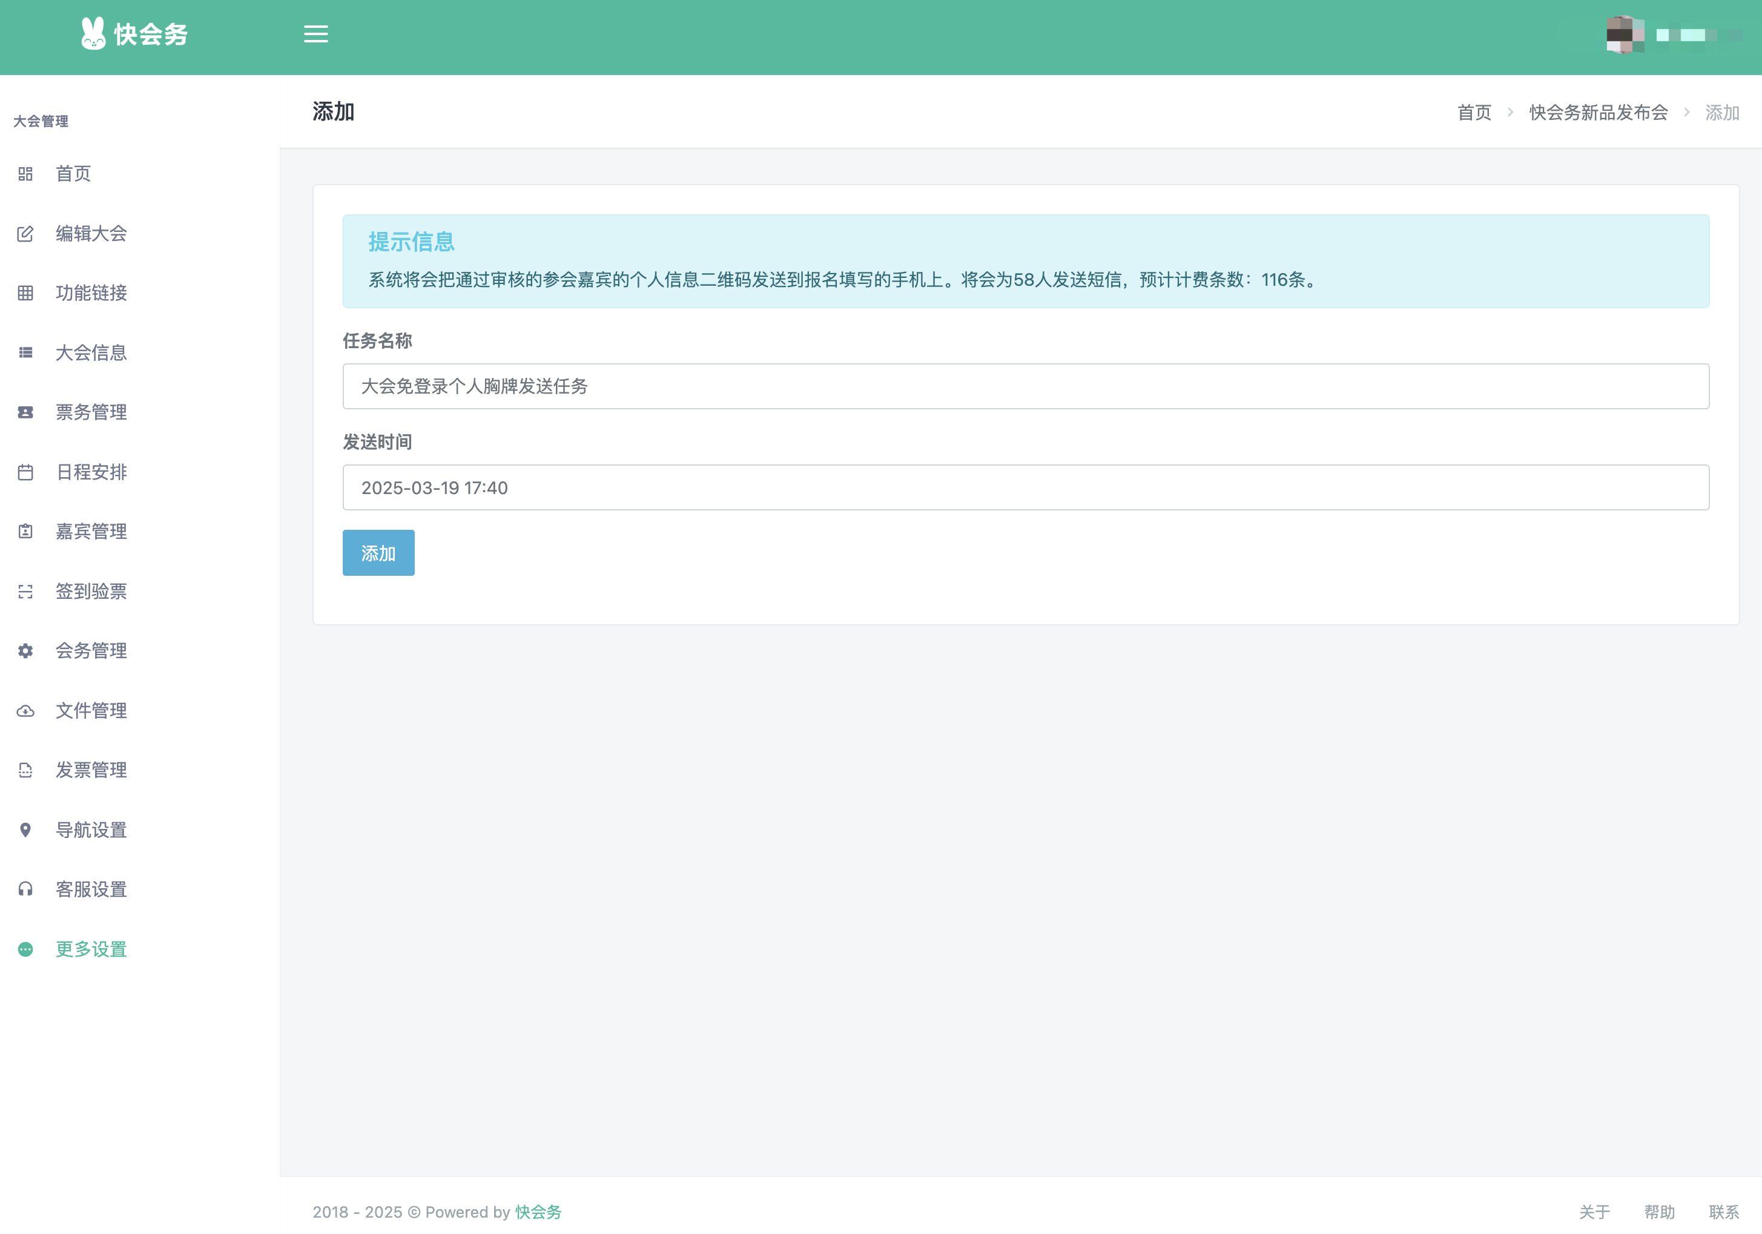Open 快会务 link in footer

538,1212
